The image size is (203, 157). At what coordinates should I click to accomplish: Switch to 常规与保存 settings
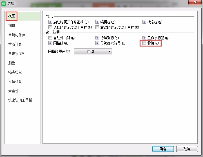(17, 35)
